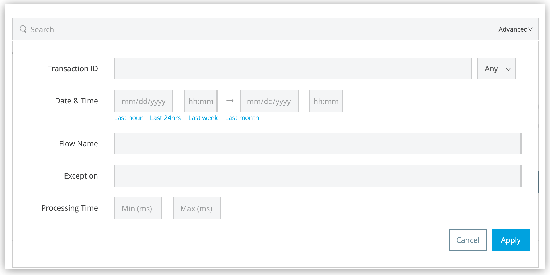The image size is (550, 275).
Task: Click the search magnifier icon
Action: 23,29
